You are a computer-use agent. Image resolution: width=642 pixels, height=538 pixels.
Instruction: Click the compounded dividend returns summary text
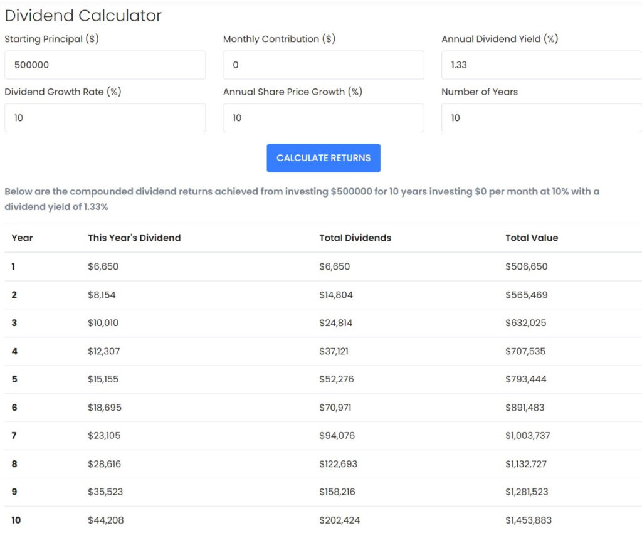302,199
